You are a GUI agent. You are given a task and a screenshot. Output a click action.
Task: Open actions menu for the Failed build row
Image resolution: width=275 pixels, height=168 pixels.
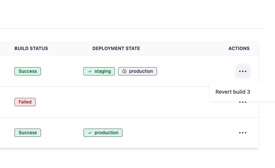coord(242,102)
